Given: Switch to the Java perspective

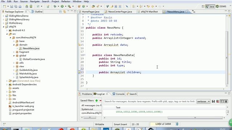Looking at the screenshot, I should coord(210,6).
